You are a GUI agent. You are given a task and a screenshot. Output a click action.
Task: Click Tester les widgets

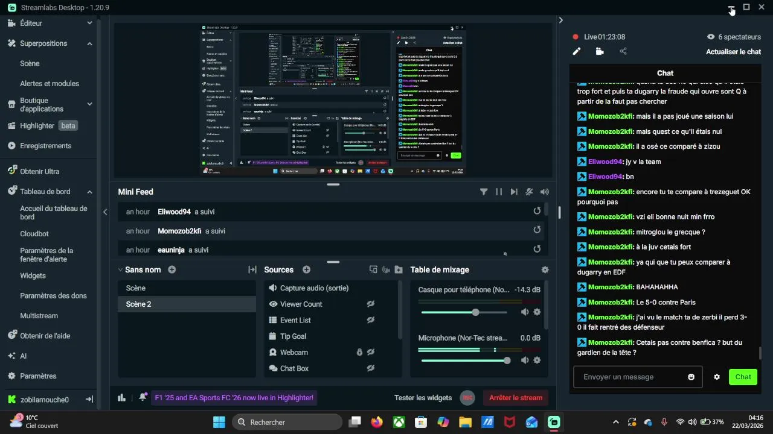[x=423, y=397]
